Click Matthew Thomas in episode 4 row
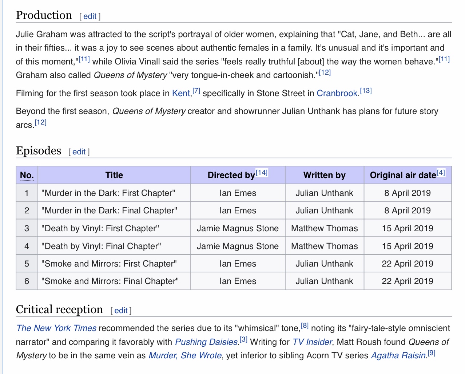Viewport: 465px width, 374px height. tap(325, 246)
